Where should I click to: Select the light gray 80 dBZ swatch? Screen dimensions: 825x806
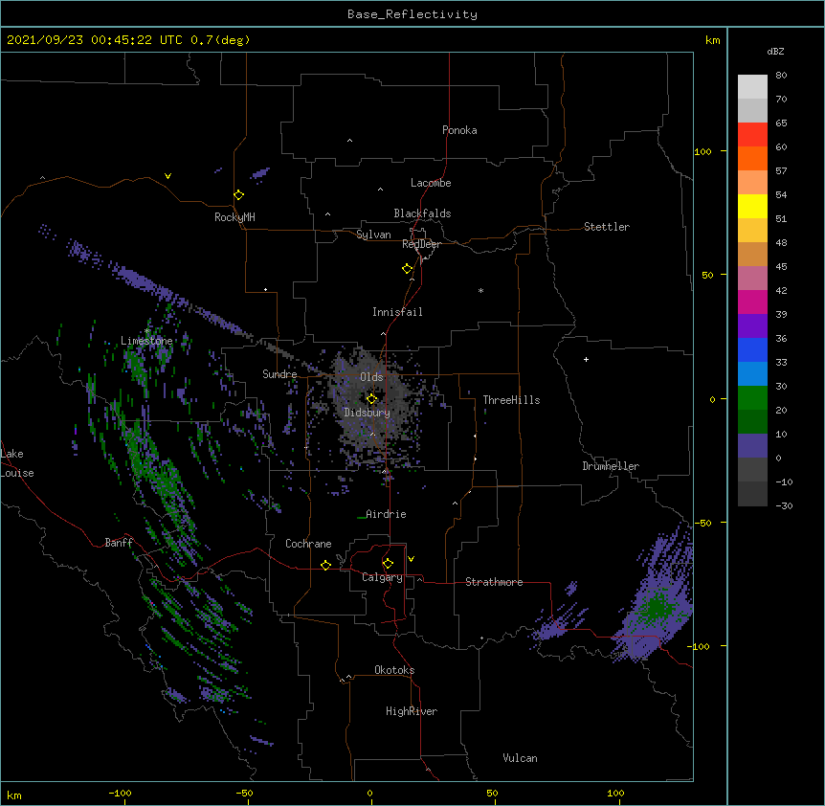752,87
